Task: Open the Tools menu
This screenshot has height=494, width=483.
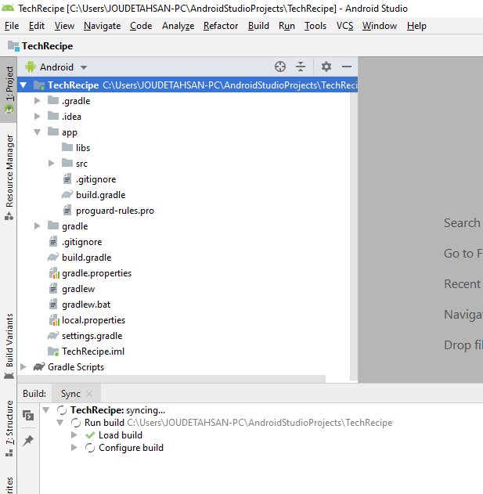Action: click(x=315, y=26)
